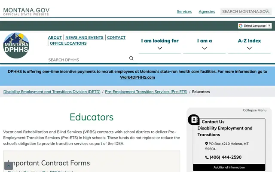275x172 pixels.
Task: Go to Disability Employment and Transitions Division breadcrumb
Action: (52, 92)
